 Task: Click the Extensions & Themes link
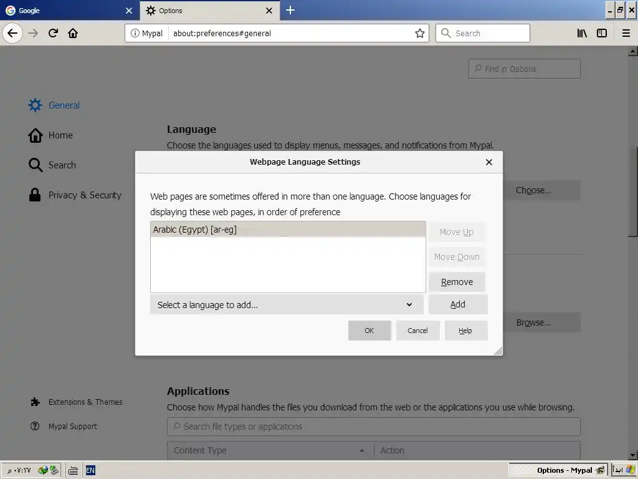pyautogui.click(x=76, y=402)
